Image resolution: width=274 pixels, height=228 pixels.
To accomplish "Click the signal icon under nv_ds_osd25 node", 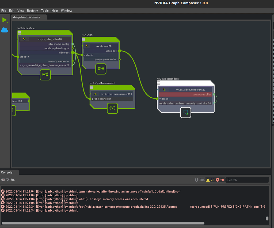I will (101, 69).
